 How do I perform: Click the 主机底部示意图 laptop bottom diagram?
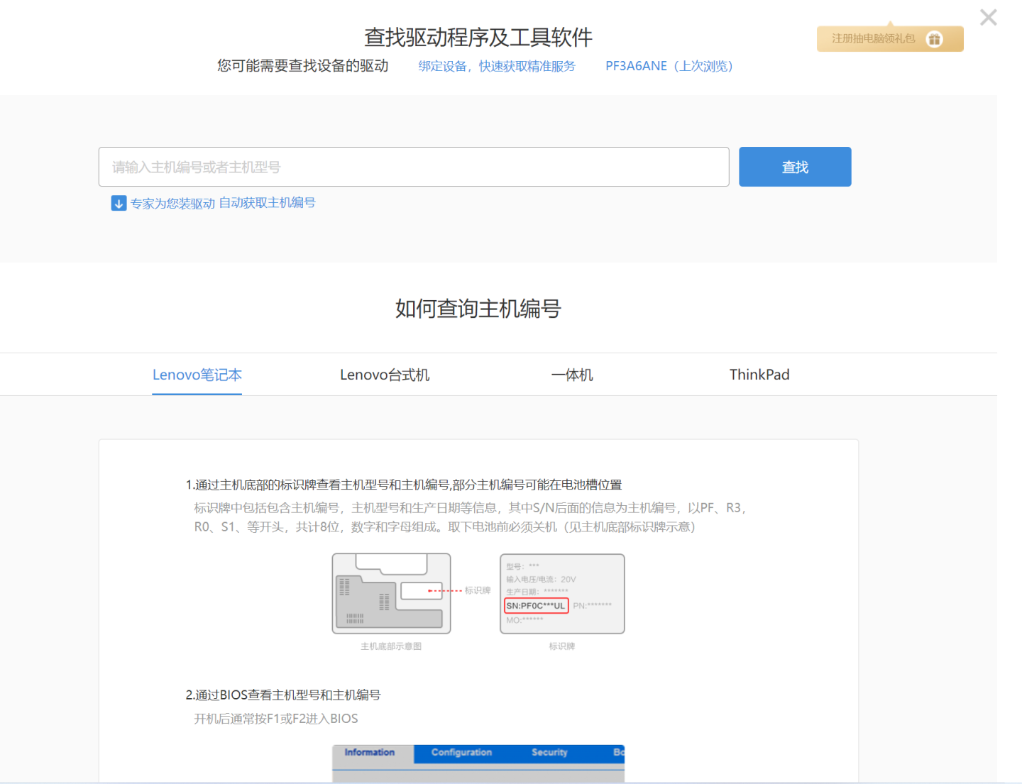(391, 594)
